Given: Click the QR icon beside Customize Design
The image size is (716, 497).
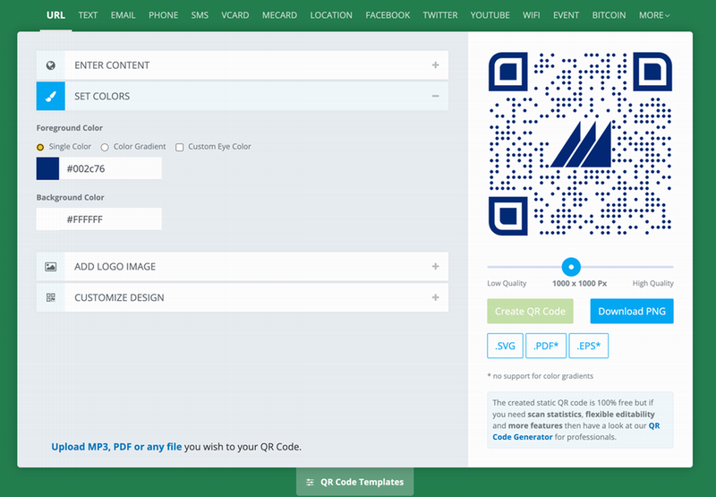Looking at the screenshot, I should 51,297.
